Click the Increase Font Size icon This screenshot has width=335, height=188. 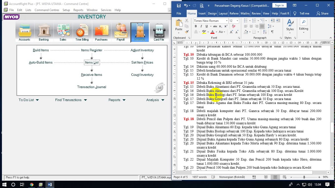(231, 32)
